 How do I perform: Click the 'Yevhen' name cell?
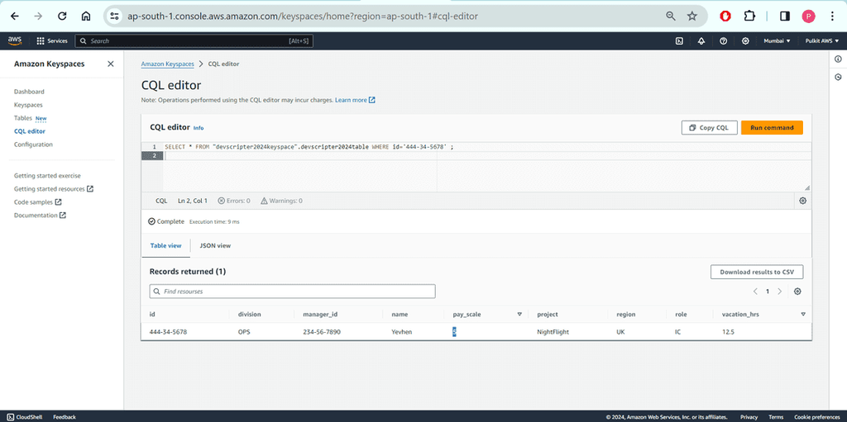click(x=401, y=332)
